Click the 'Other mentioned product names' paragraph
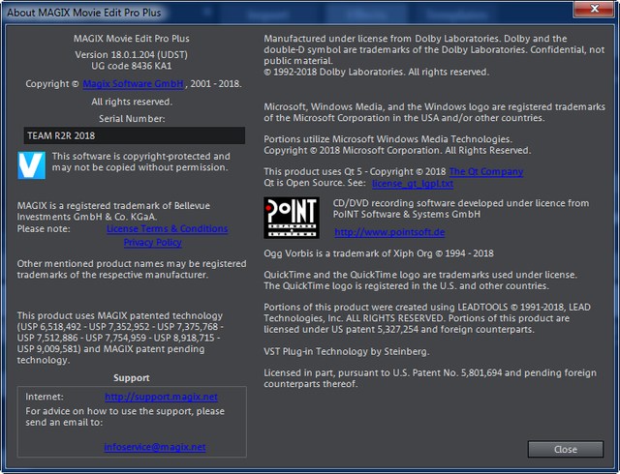The width and height of the screenshot is (620, 474). (132, 269)
